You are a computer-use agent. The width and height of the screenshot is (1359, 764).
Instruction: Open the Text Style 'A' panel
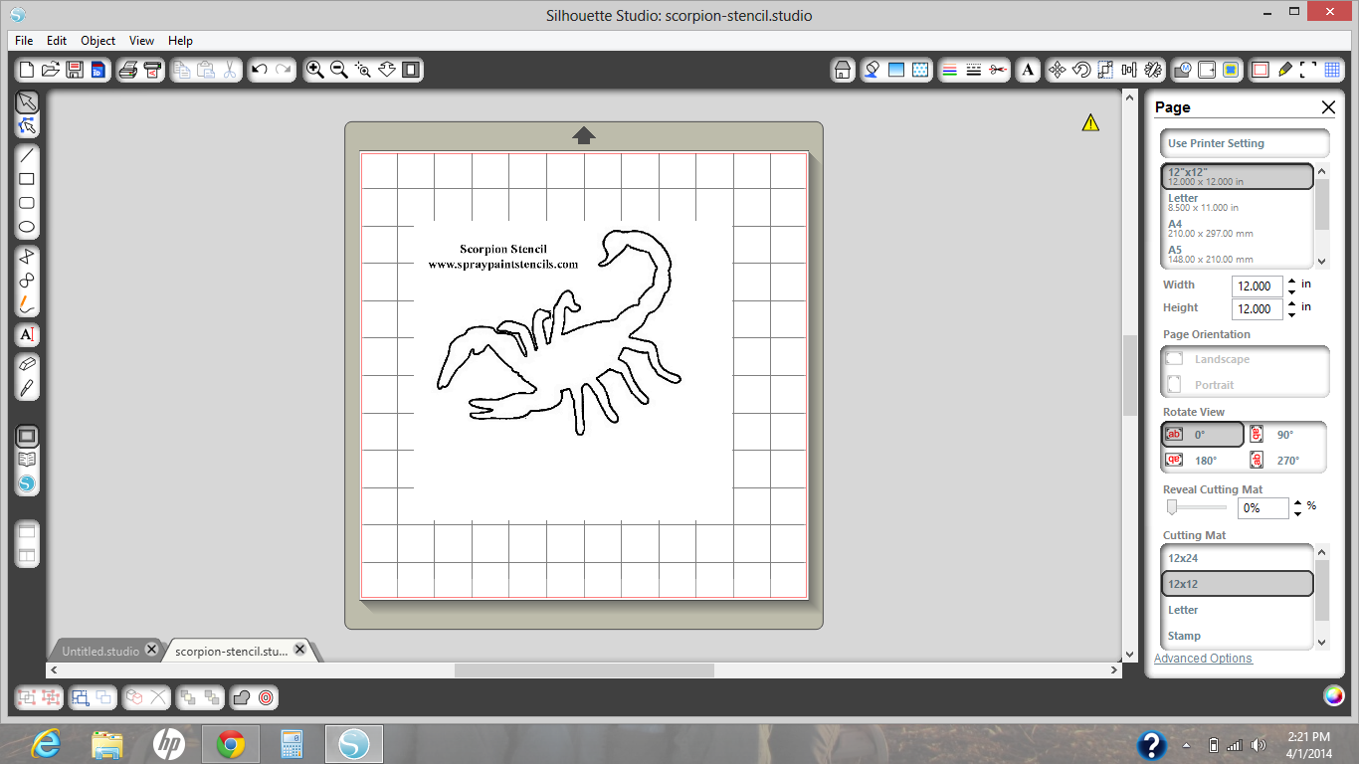click(x=1028, y=70)
